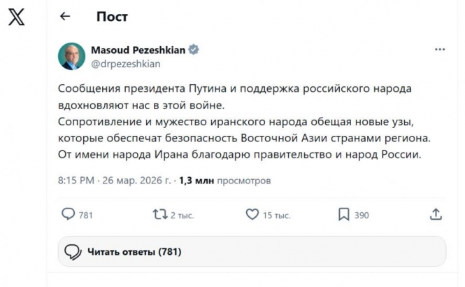Viewport: 465px width, 287px height.
Task: Toggle the bookmark icon on the post
Action: 343,214
